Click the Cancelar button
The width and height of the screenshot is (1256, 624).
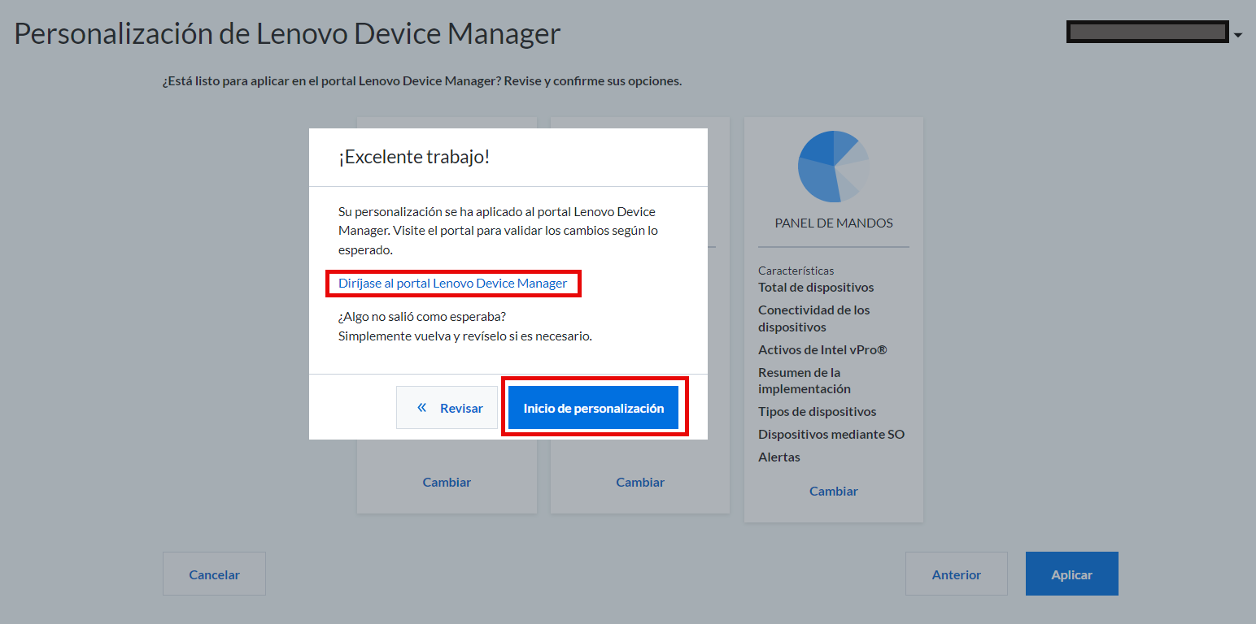pyautogui.click(x=214, y=574)
